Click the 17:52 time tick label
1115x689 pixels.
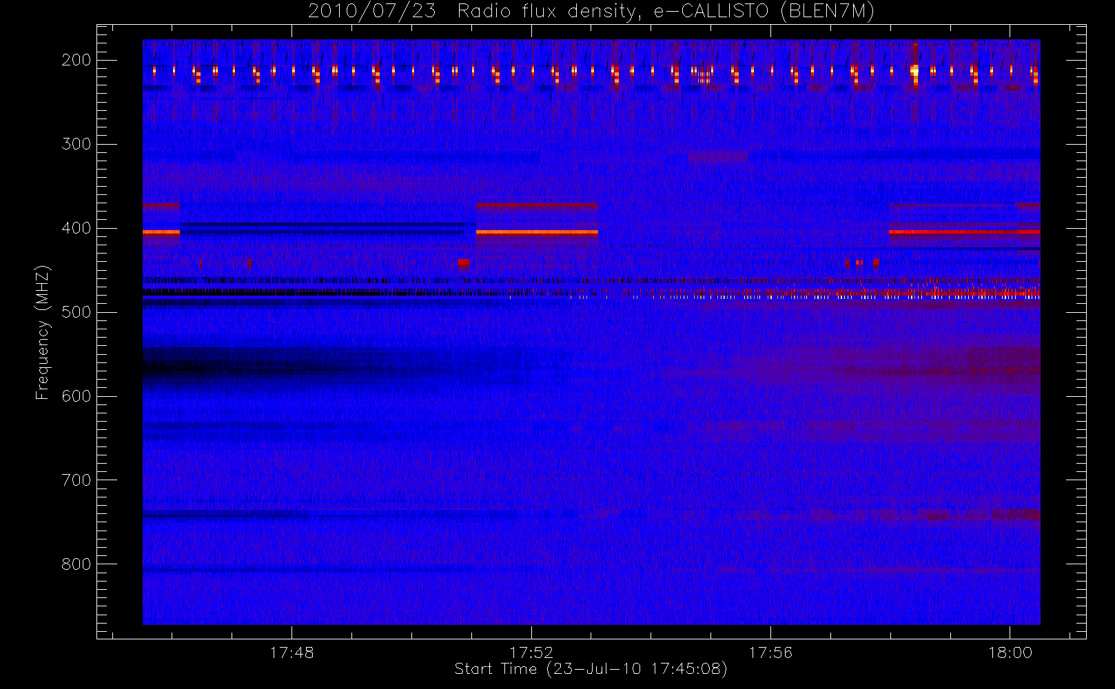tap(531, 652)
